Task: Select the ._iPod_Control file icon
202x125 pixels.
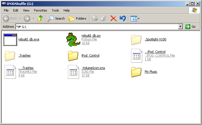Action: [x=137, y=56]
